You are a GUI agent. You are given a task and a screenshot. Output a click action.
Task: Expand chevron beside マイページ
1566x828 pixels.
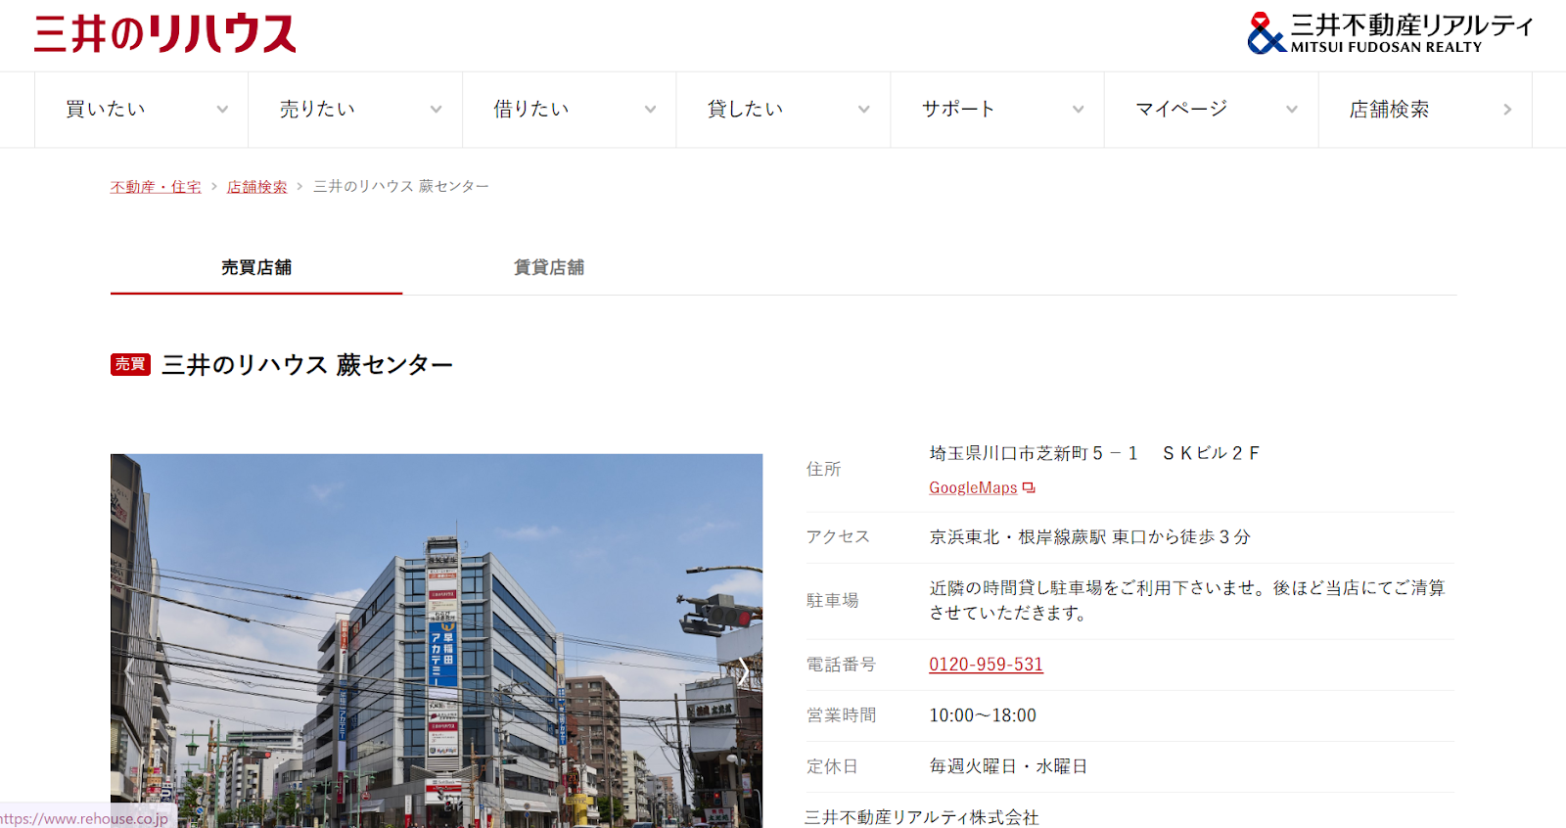[x=1292, y=110]
